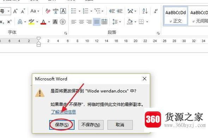
Task: Open the Numbering dropdown arrow
Action: click(91, 11)
